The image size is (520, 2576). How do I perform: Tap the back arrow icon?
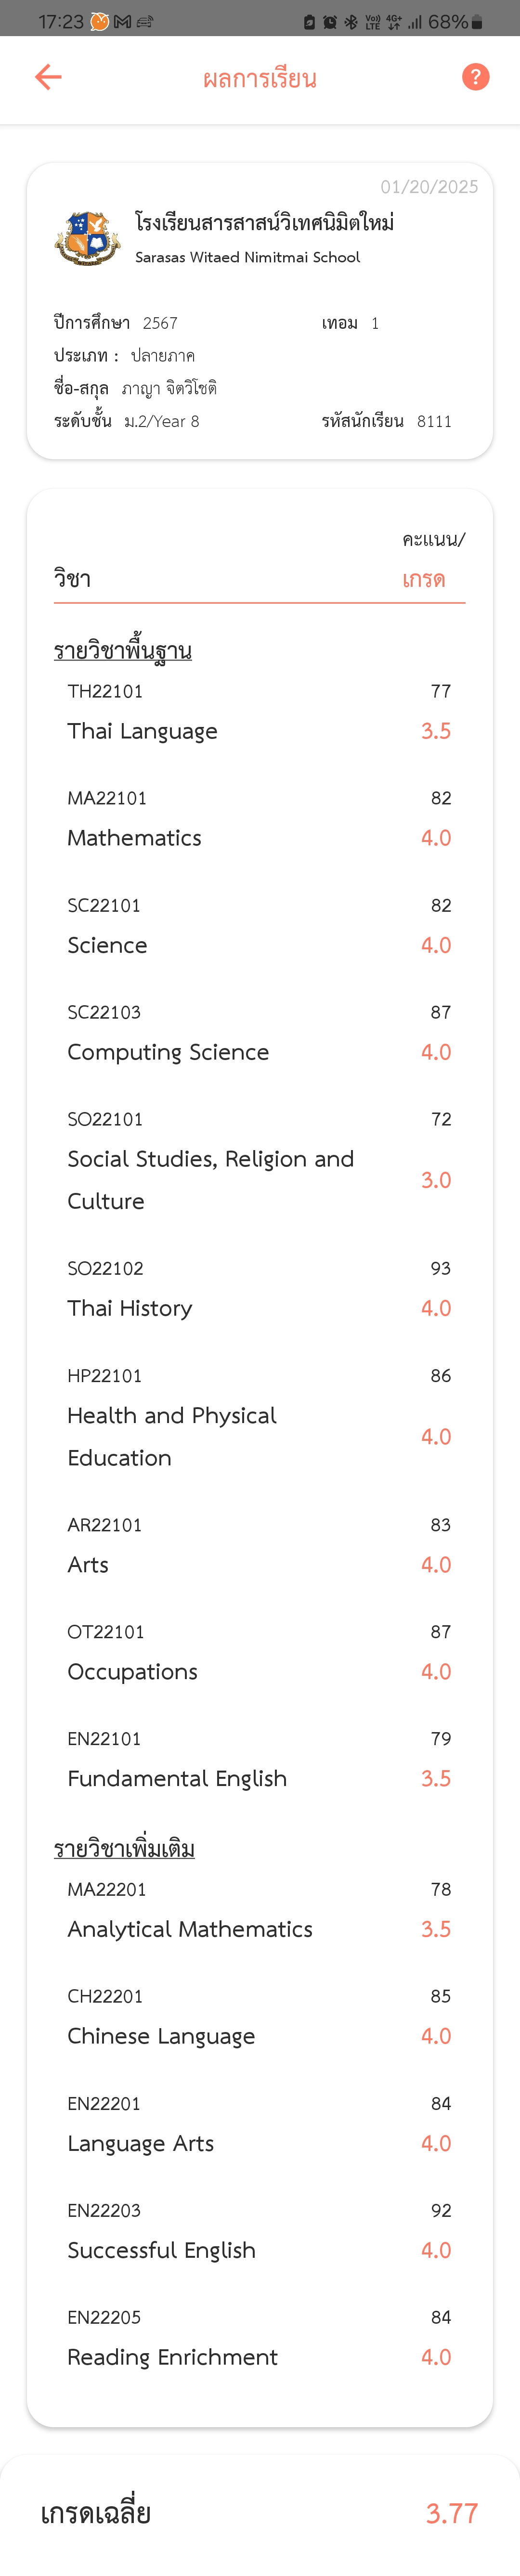[48, 77]
